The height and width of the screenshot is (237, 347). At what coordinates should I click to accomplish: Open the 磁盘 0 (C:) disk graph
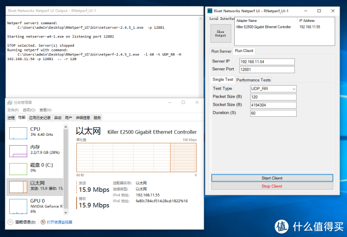pos(17,168)
